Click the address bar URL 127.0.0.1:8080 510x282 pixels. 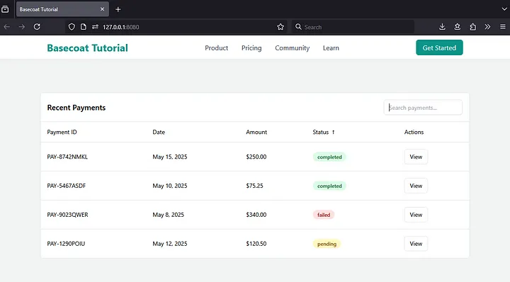coord(121,27)
